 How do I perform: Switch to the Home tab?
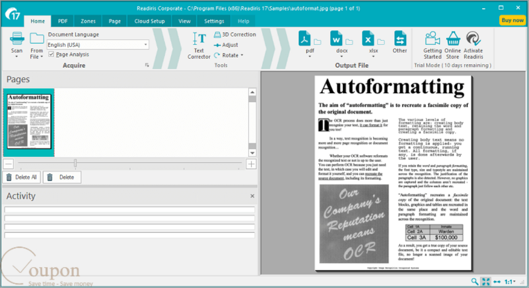(x=38, y=21)
